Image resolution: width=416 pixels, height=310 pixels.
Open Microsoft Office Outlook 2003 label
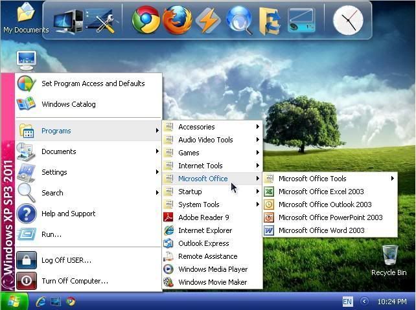coord(325,205)
